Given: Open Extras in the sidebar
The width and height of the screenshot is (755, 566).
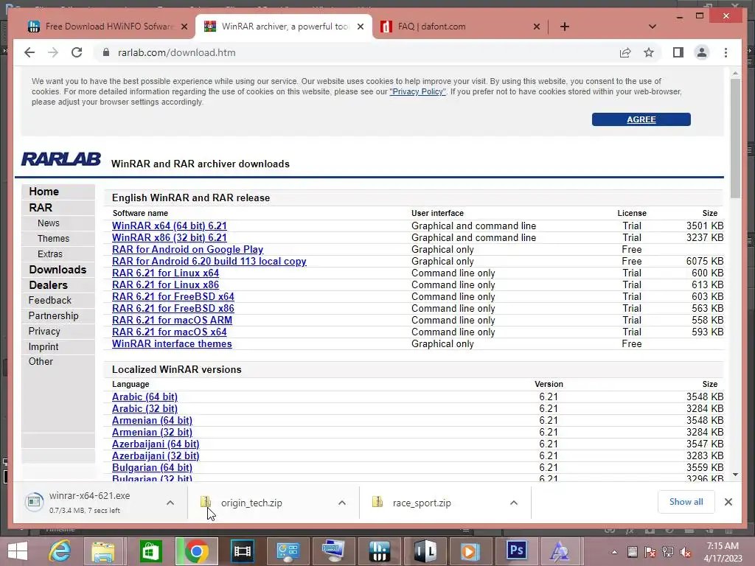Looking at the screenshot, I should point(50,254).
